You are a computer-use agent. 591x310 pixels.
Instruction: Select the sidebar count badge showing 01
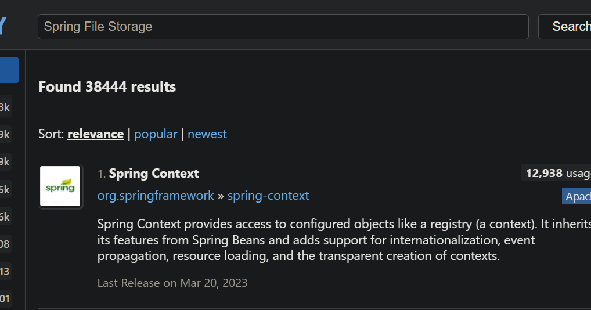coord(5,299)
